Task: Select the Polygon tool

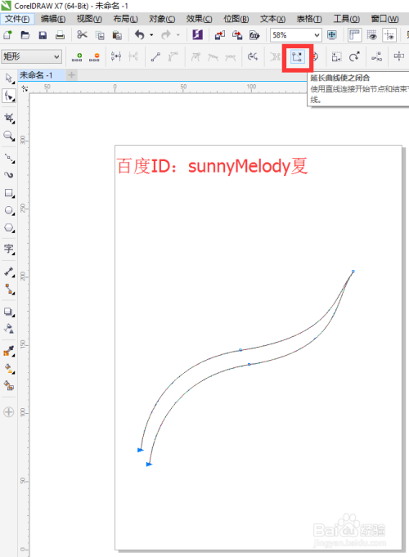Action: click(x=9, y=227)
